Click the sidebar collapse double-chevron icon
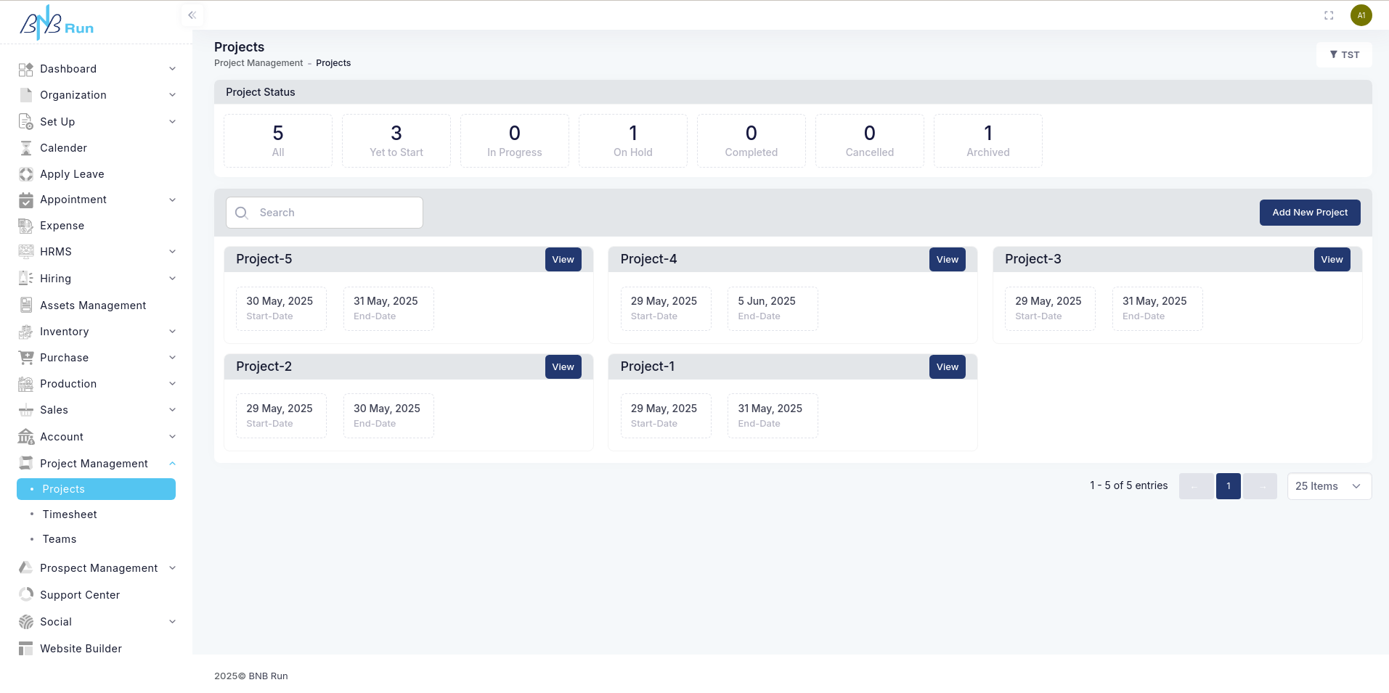This screenshot has width=1389, height=693. [x=192, y=15]
